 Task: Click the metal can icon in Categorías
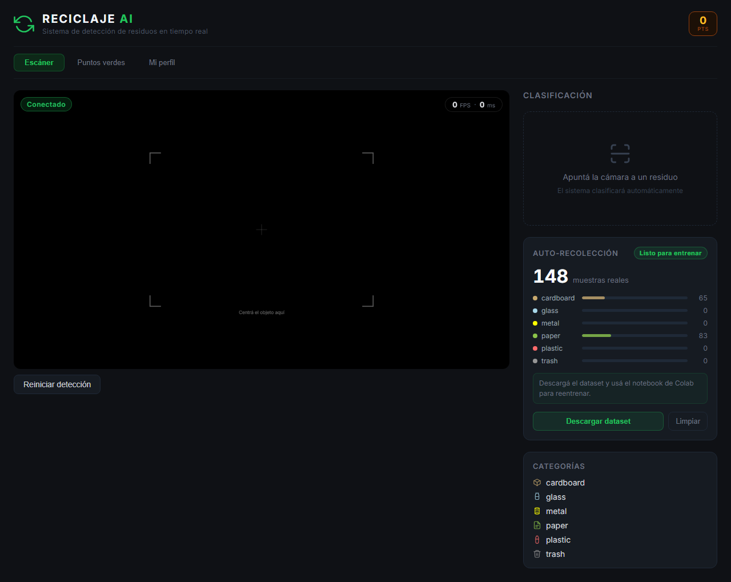click(x=537, y=511)
